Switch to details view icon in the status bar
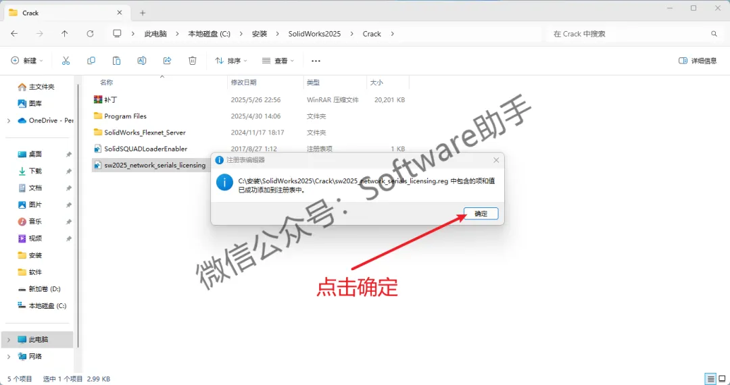 click(x=710, y=378)
